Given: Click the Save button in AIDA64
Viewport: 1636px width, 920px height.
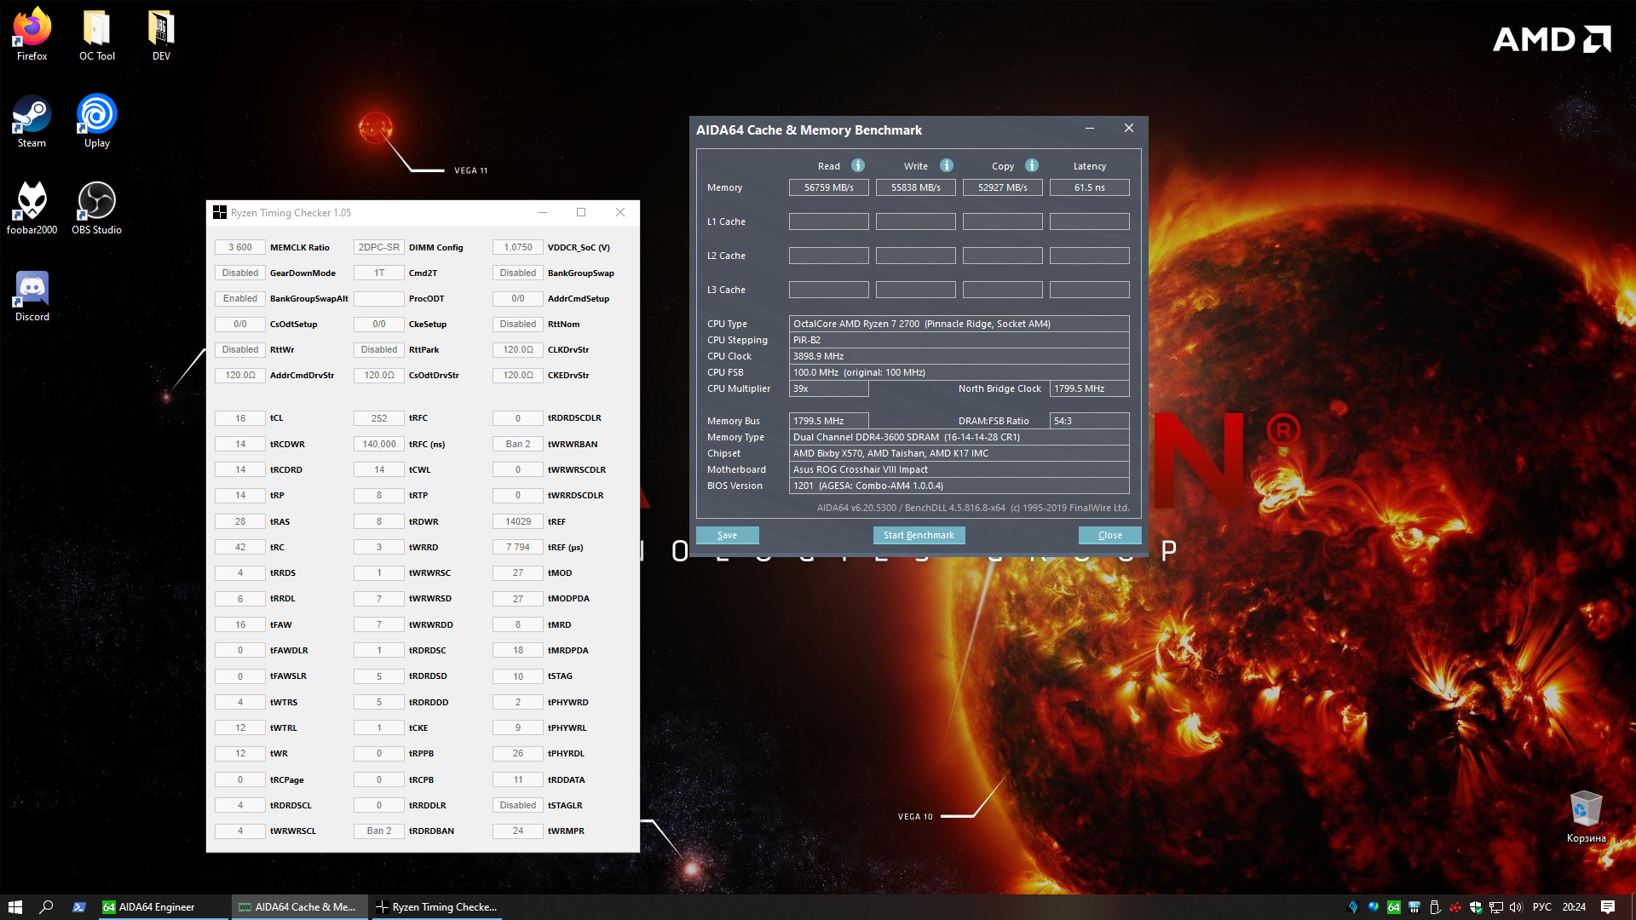Looking at the screenshot, I should coord(727,535).
